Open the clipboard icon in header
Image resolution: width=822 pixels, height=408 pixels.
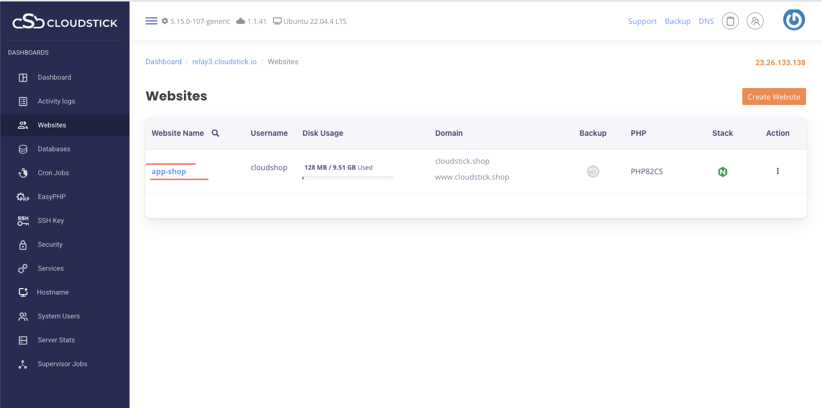click(730, 21)
